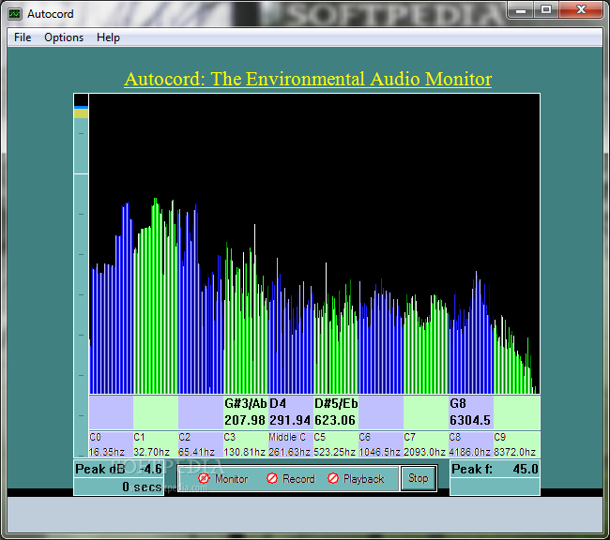The height and width of the screenshot is (540, 610).
Task: Click the G#3/Ab 207.98 peak note cell
Action: pyautogui.click(x=246, y=412)
